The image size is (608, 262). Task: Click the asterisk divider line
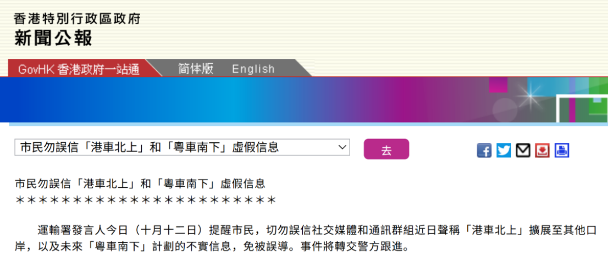point(145,199)
